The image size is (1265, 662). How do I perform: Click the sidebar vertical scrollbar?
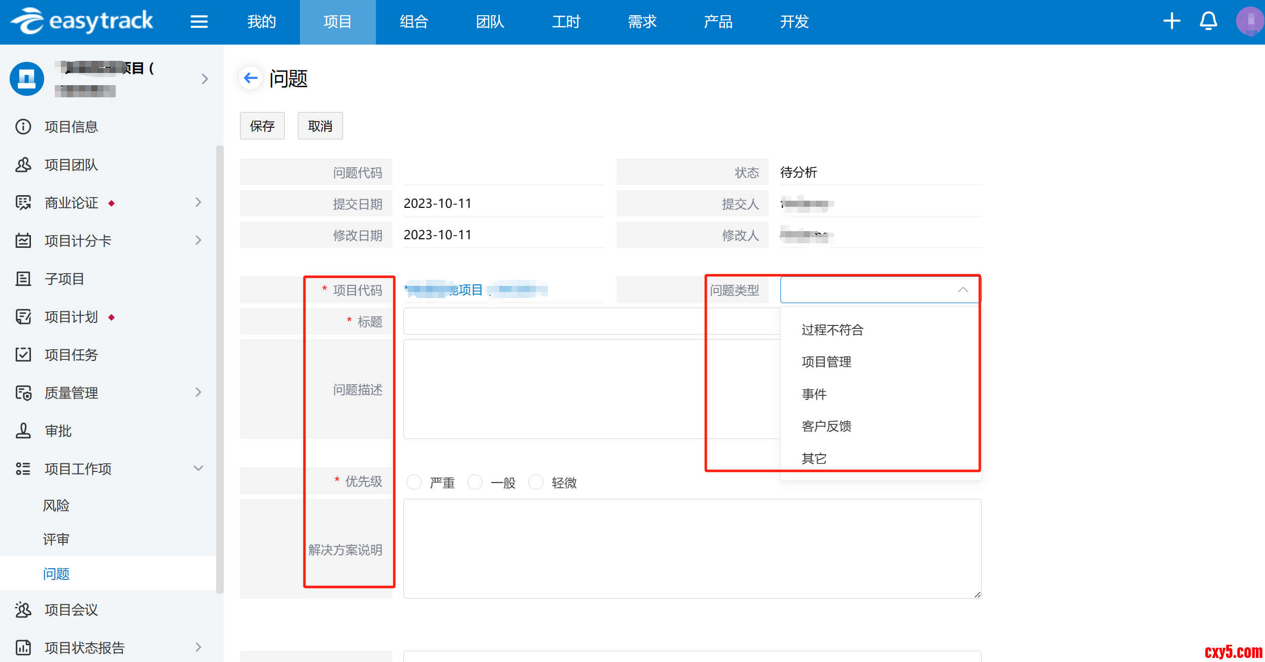tap(219, 369)
